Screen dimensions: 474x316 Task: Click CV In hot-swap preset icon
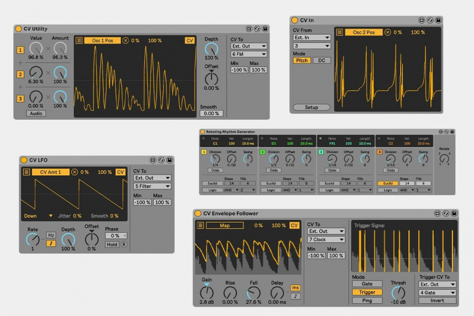tap(430, 20)
